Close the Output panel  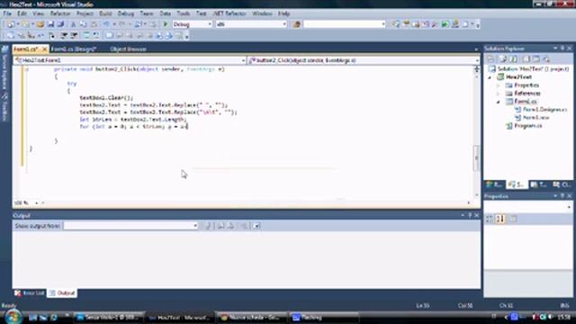pos(476,215)
